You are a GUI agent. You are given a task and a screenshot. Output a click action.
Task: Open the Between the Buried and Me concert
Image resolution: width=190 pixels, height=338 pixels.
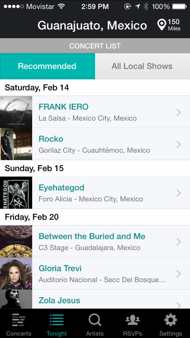[92, 236]
